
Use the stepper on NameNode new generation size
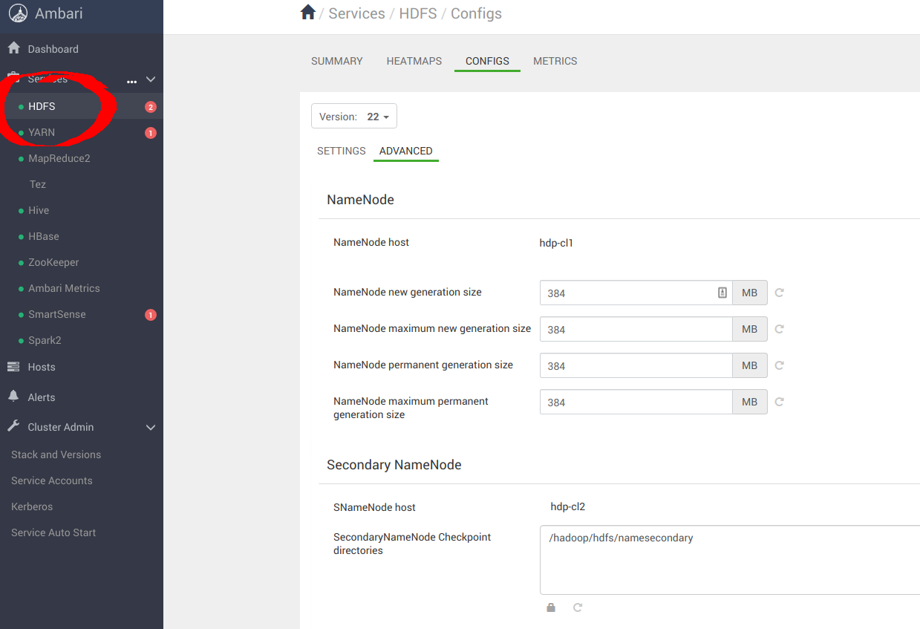(721, 293)
